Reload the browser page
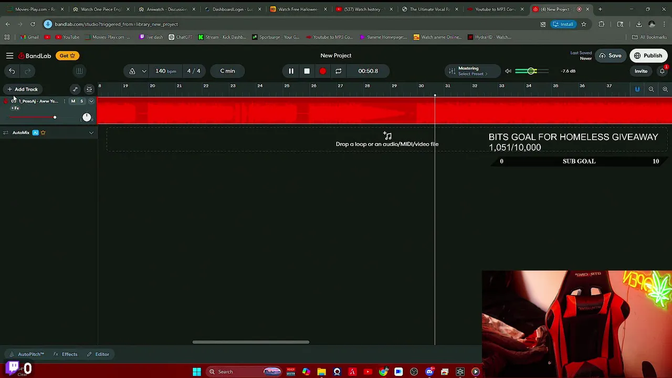The height and width of the screenshot is (378, 672). point(33,24)
